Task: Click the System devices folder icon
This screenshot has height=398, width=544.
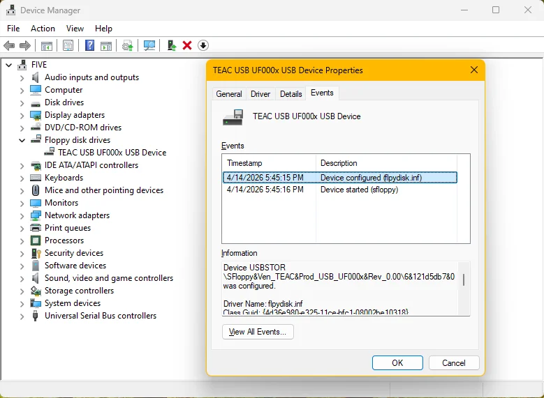Action: point(36,303)
